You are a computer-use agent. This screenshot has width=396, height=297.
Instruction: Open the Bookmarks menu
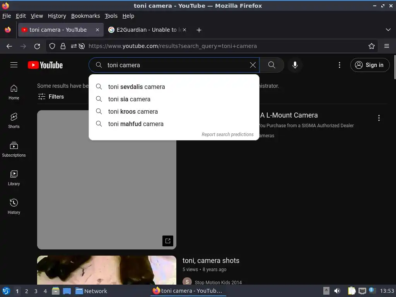(85, 16)
